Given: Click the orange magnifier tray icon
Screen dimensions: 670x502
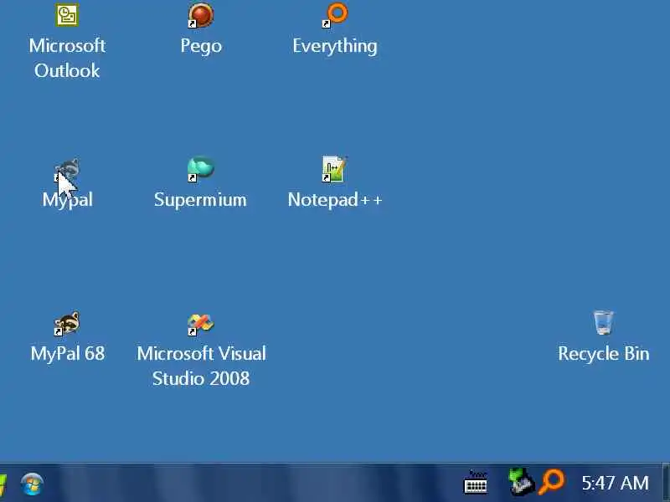Looking at the screenshot, I should pos(552,482).
